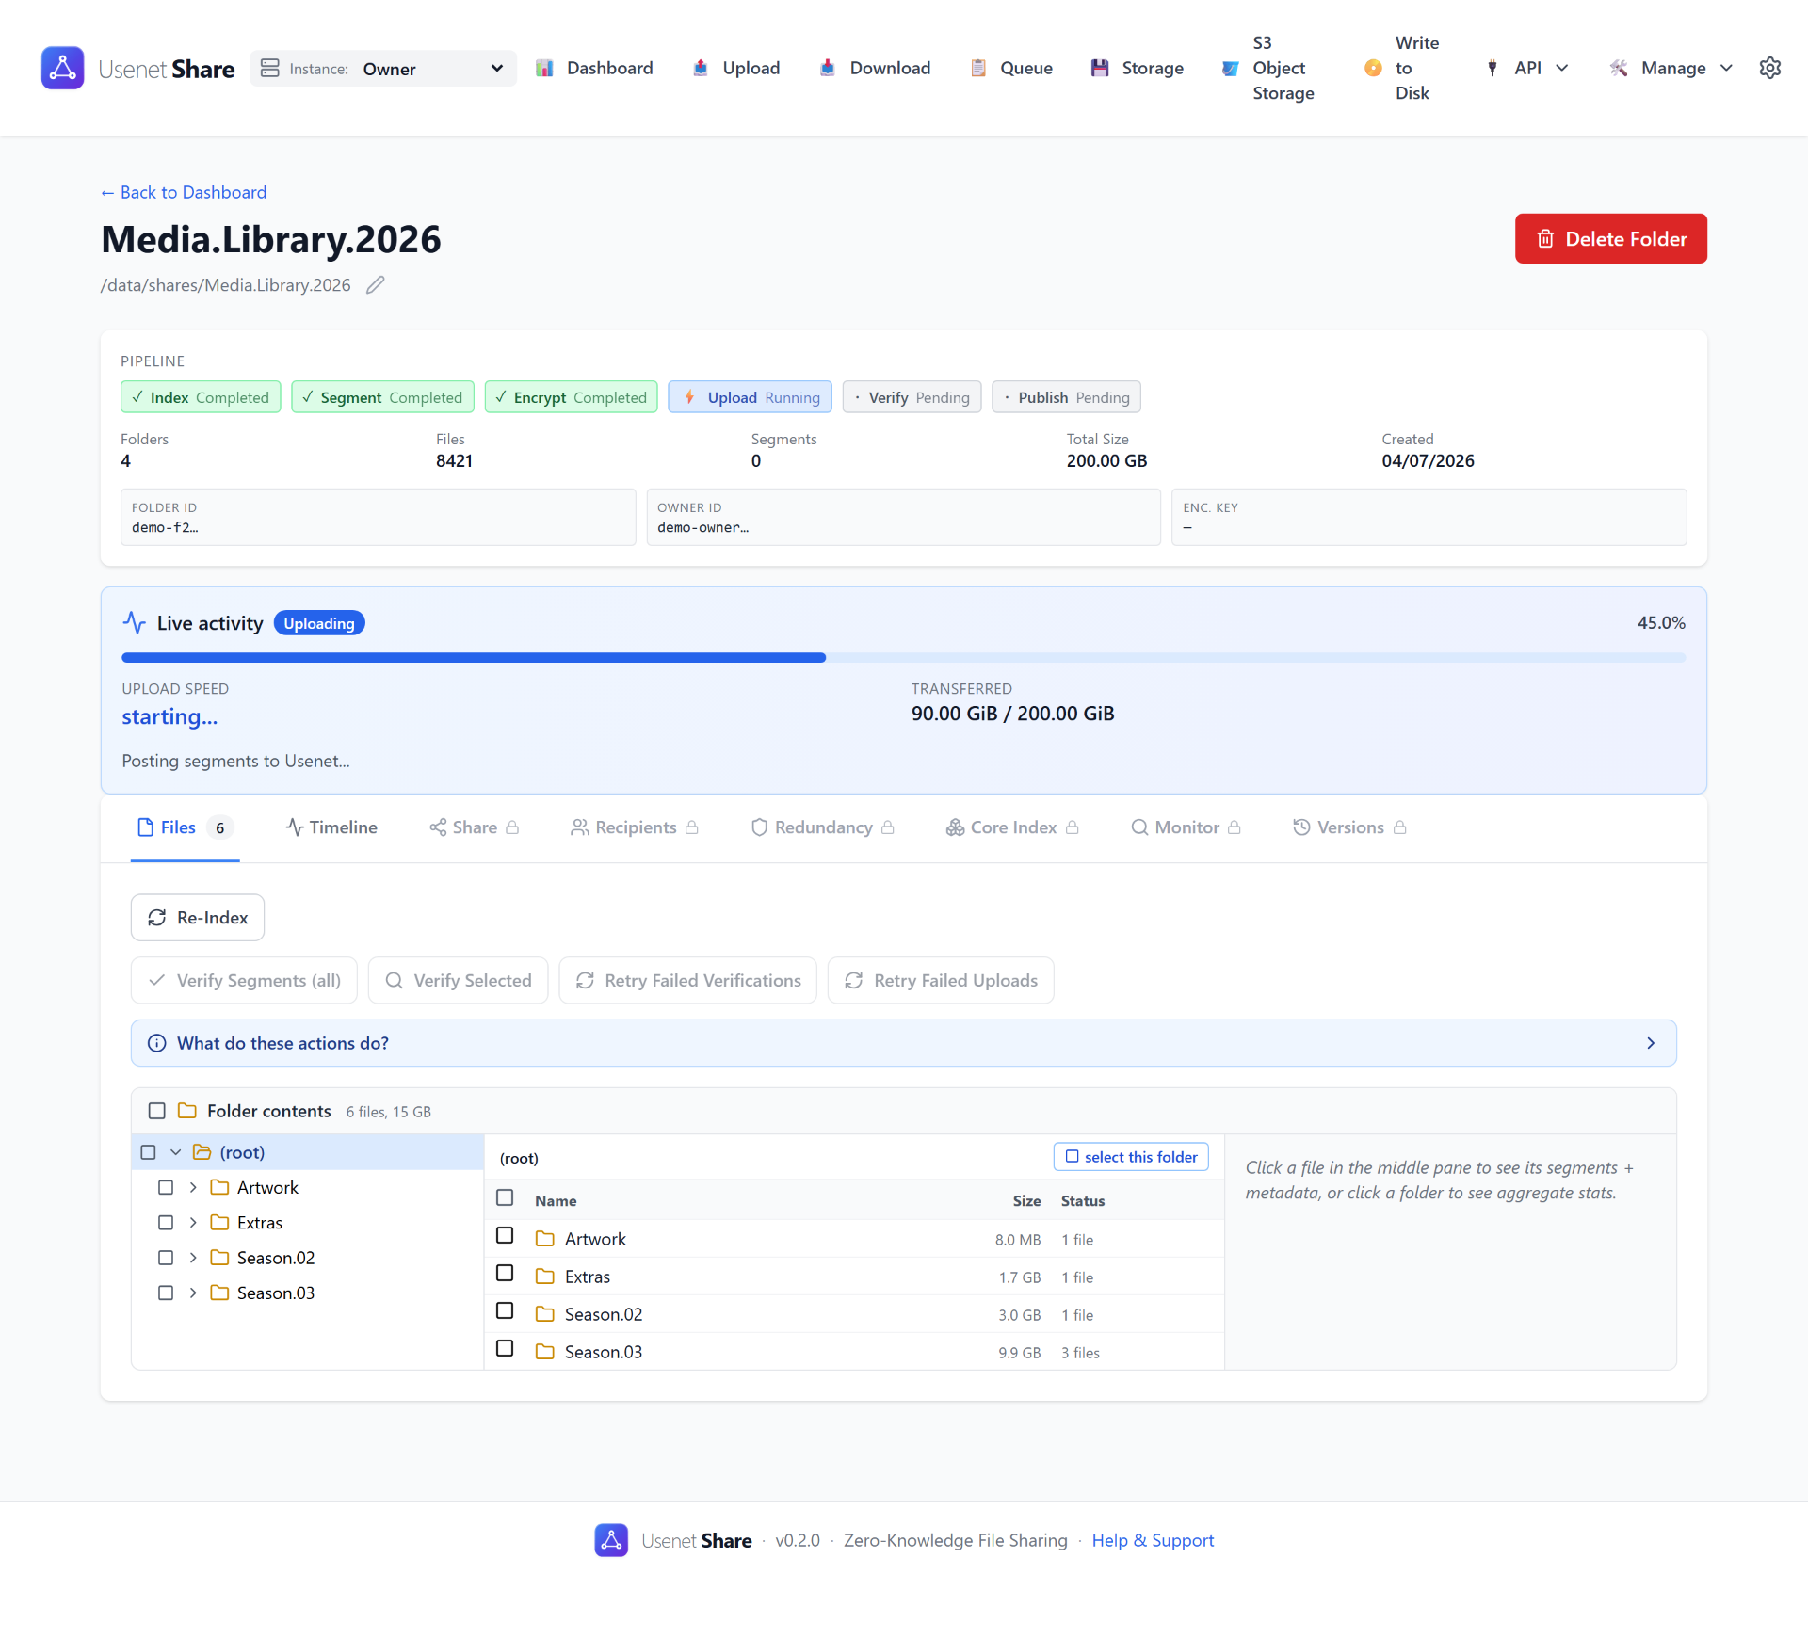The width and height of the screenshot is (1808, 1638).
Task: Open the Instance Owner dropdown
Action: click(383, 68)
